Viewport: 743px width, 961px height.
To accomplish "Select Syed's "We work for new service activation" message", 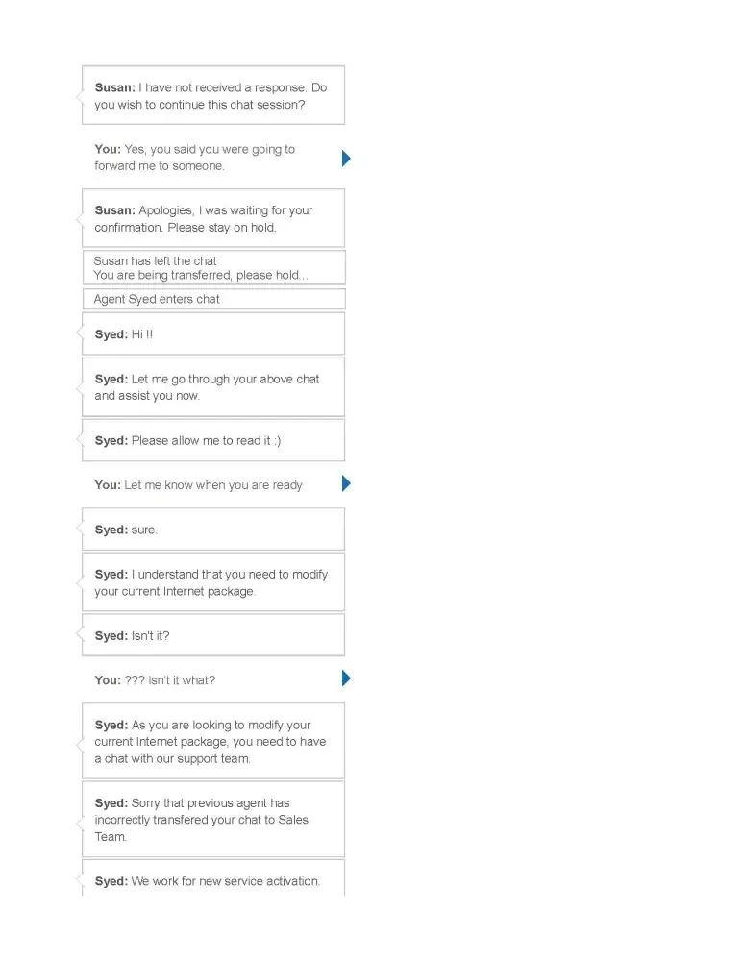I will 212,880.
